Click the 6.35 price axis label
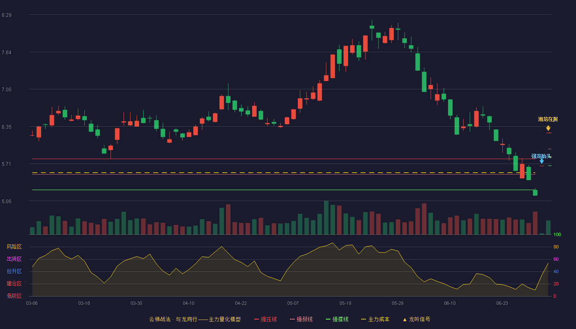Screen dimensions: 576x329 [x=7, y=127]
